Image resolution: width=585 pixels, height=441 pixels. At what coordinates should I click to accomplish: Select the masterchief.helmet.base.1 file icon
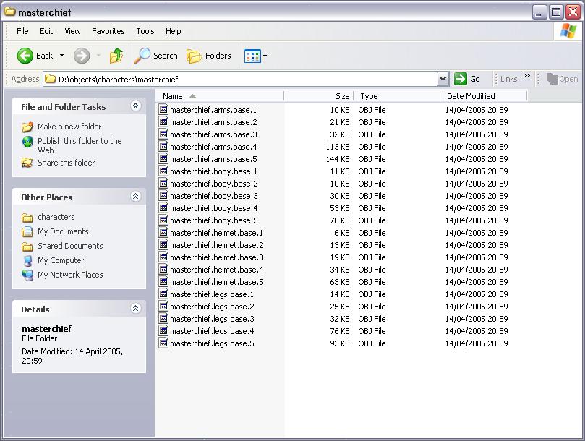pyautogui.click(x=163, y=233)
